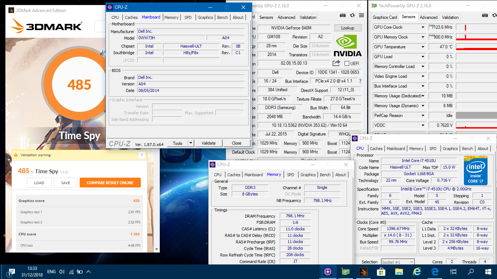
Task: Click the NVIDIA GeForce 840M name field
Action: [294, 28]
